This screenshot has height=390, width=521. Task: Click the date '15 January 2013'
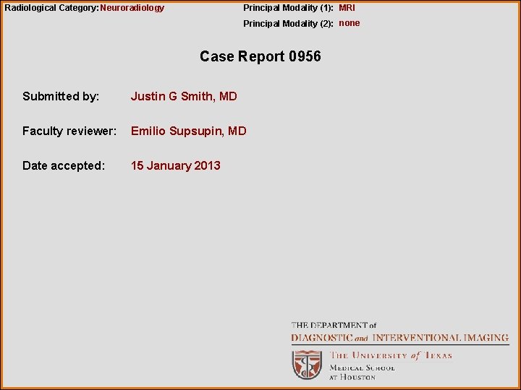click(x=175, y=165)
